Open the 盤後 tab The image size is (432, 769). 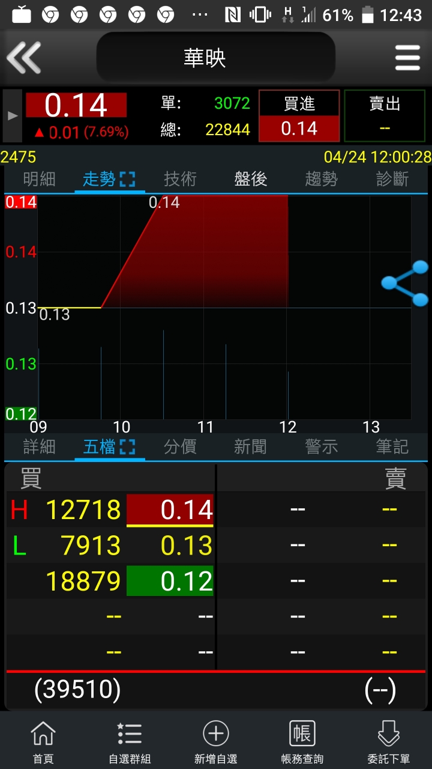tap(251, 179)
